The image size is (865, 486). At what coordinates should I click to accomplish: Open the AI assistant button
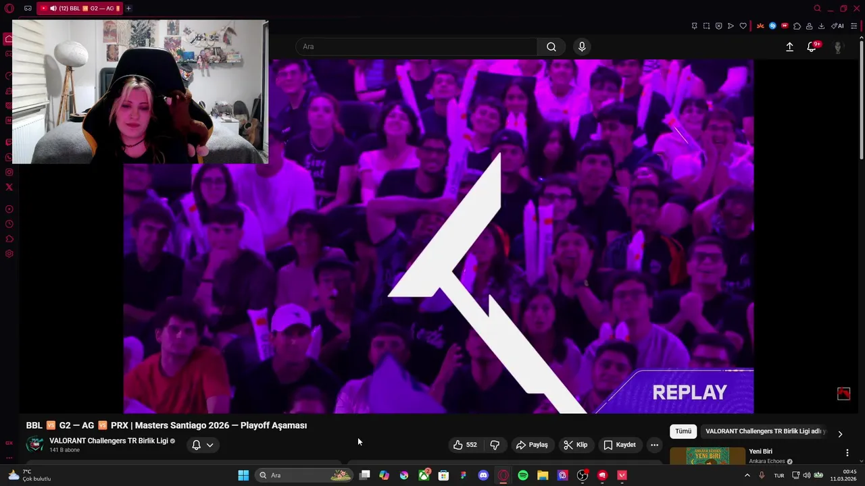pyautogui.click(x=837, y=26)
